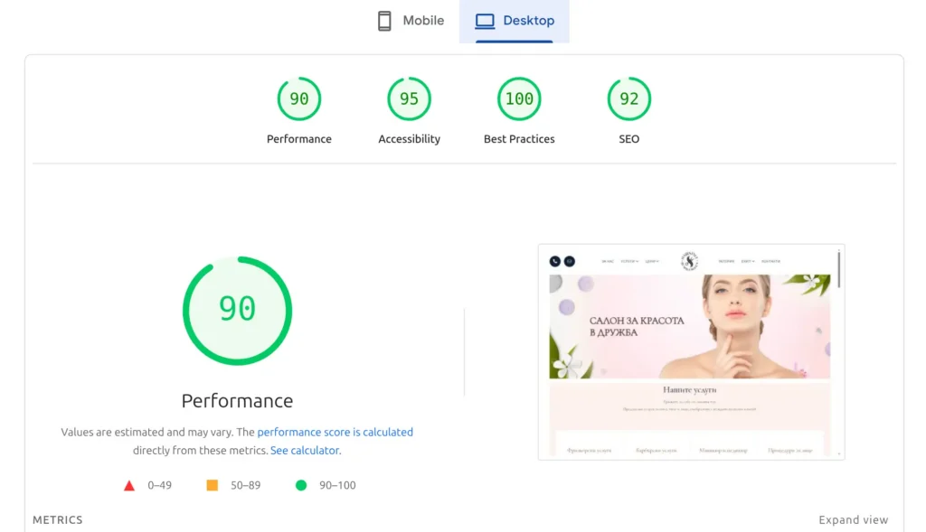Click the '90–100' legend range text
Viewport: 926px width, 532px height.
[x=337, y=485]
